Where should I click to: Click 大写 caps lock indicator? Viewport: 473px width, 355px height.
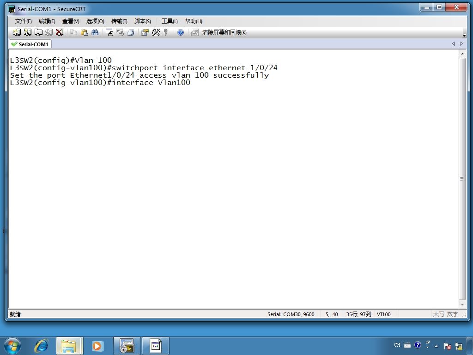[x=439, y=314]
